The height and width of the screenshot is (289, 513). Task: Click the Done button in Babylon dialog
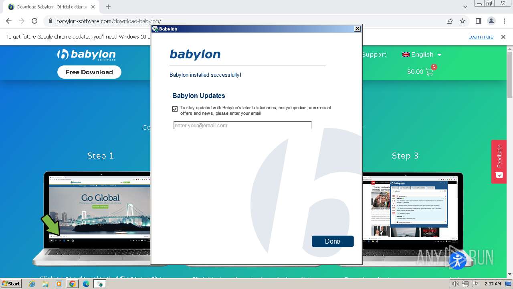point(333,241)
